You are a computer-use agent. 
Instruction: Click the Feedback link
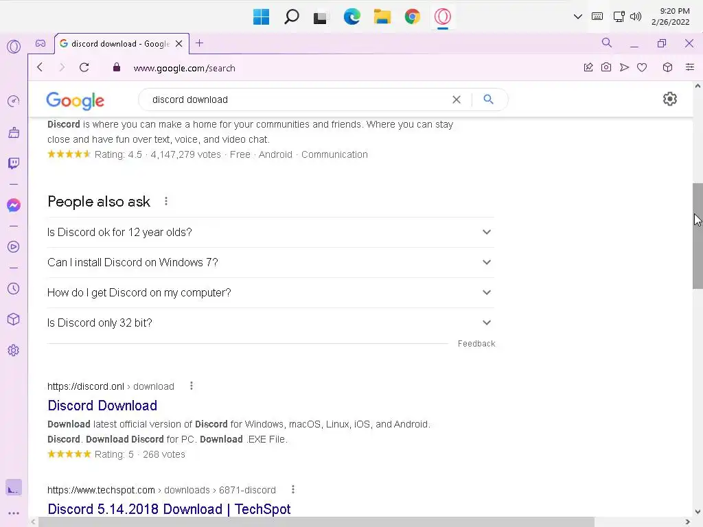point(476,344)
